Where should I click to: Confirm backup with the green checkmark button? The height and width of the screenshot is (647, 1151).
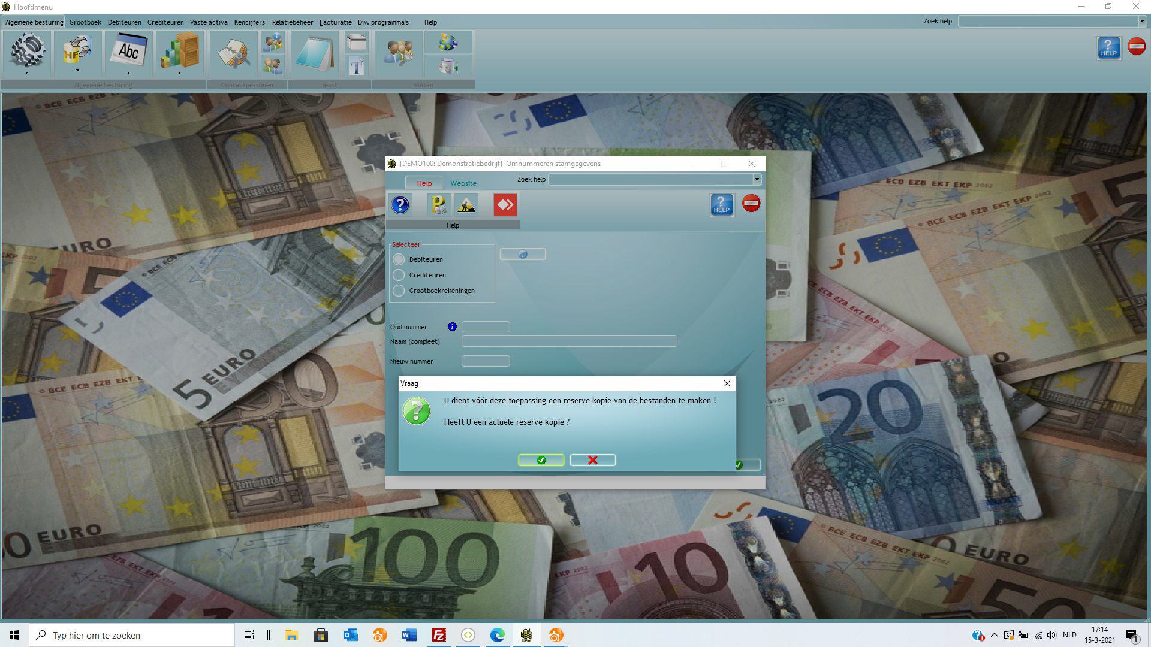click(541, 460)
